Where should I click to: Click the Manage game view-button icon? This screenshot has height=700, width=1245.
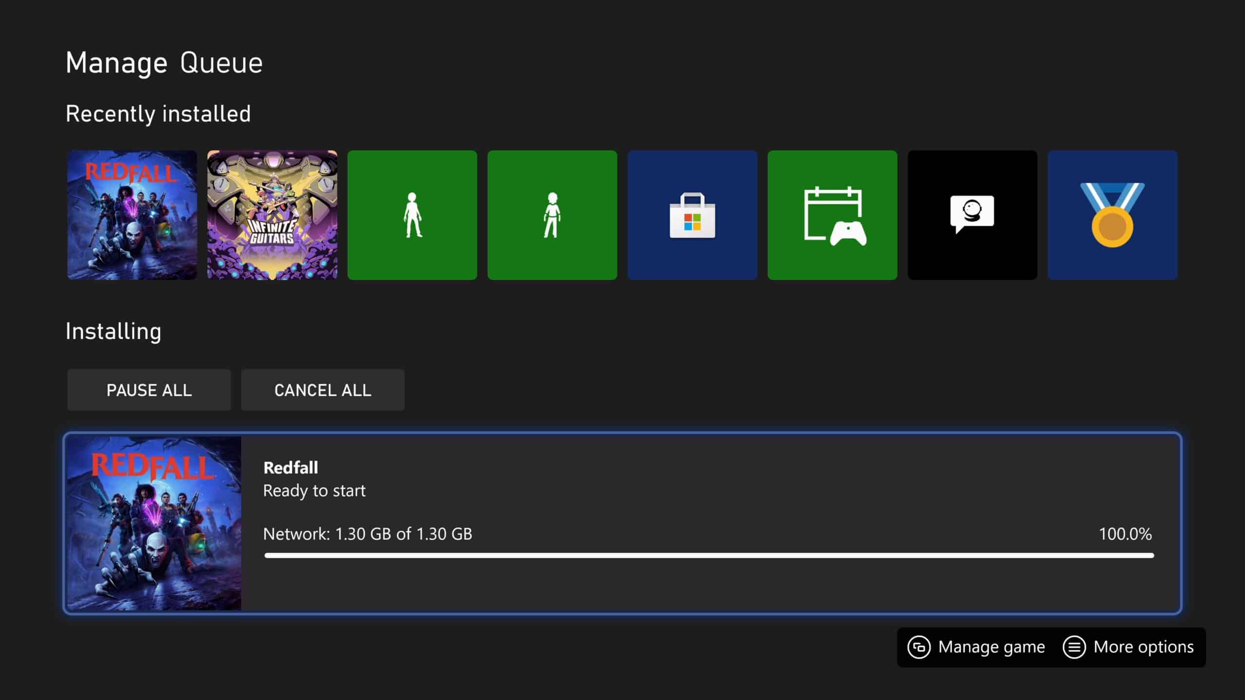pos(919,647)
